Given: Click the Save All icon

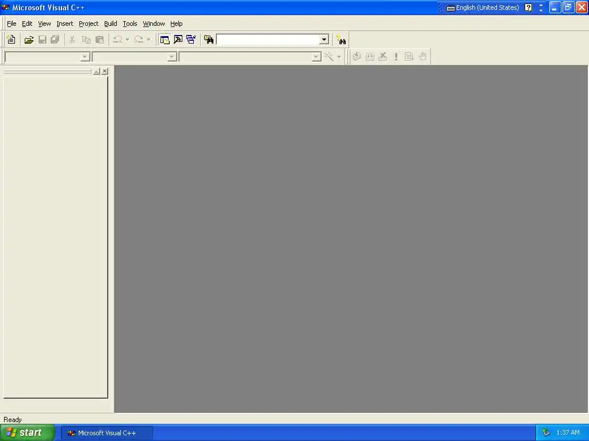Looking at the screenshot, I should pyautogui.click(x=55, y=40).
